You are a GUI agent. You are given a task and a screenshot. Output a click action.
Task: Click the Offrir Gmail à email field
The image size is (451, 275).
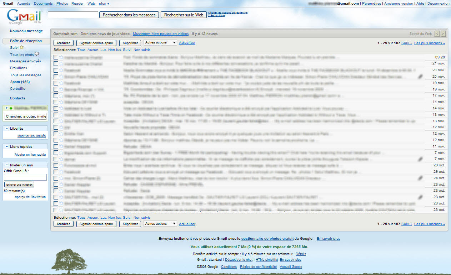click(25, 177)
